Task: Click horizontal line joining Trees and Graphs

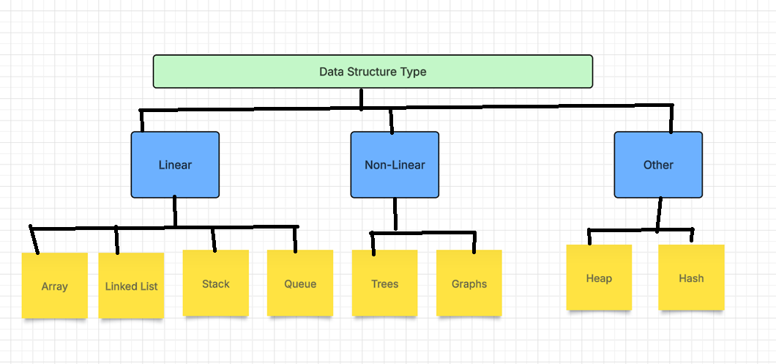Action: point(425,233)
